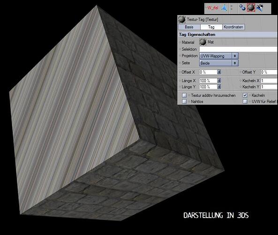Click the Kacheln X value field
278x235 pixels.
[269, 81]
